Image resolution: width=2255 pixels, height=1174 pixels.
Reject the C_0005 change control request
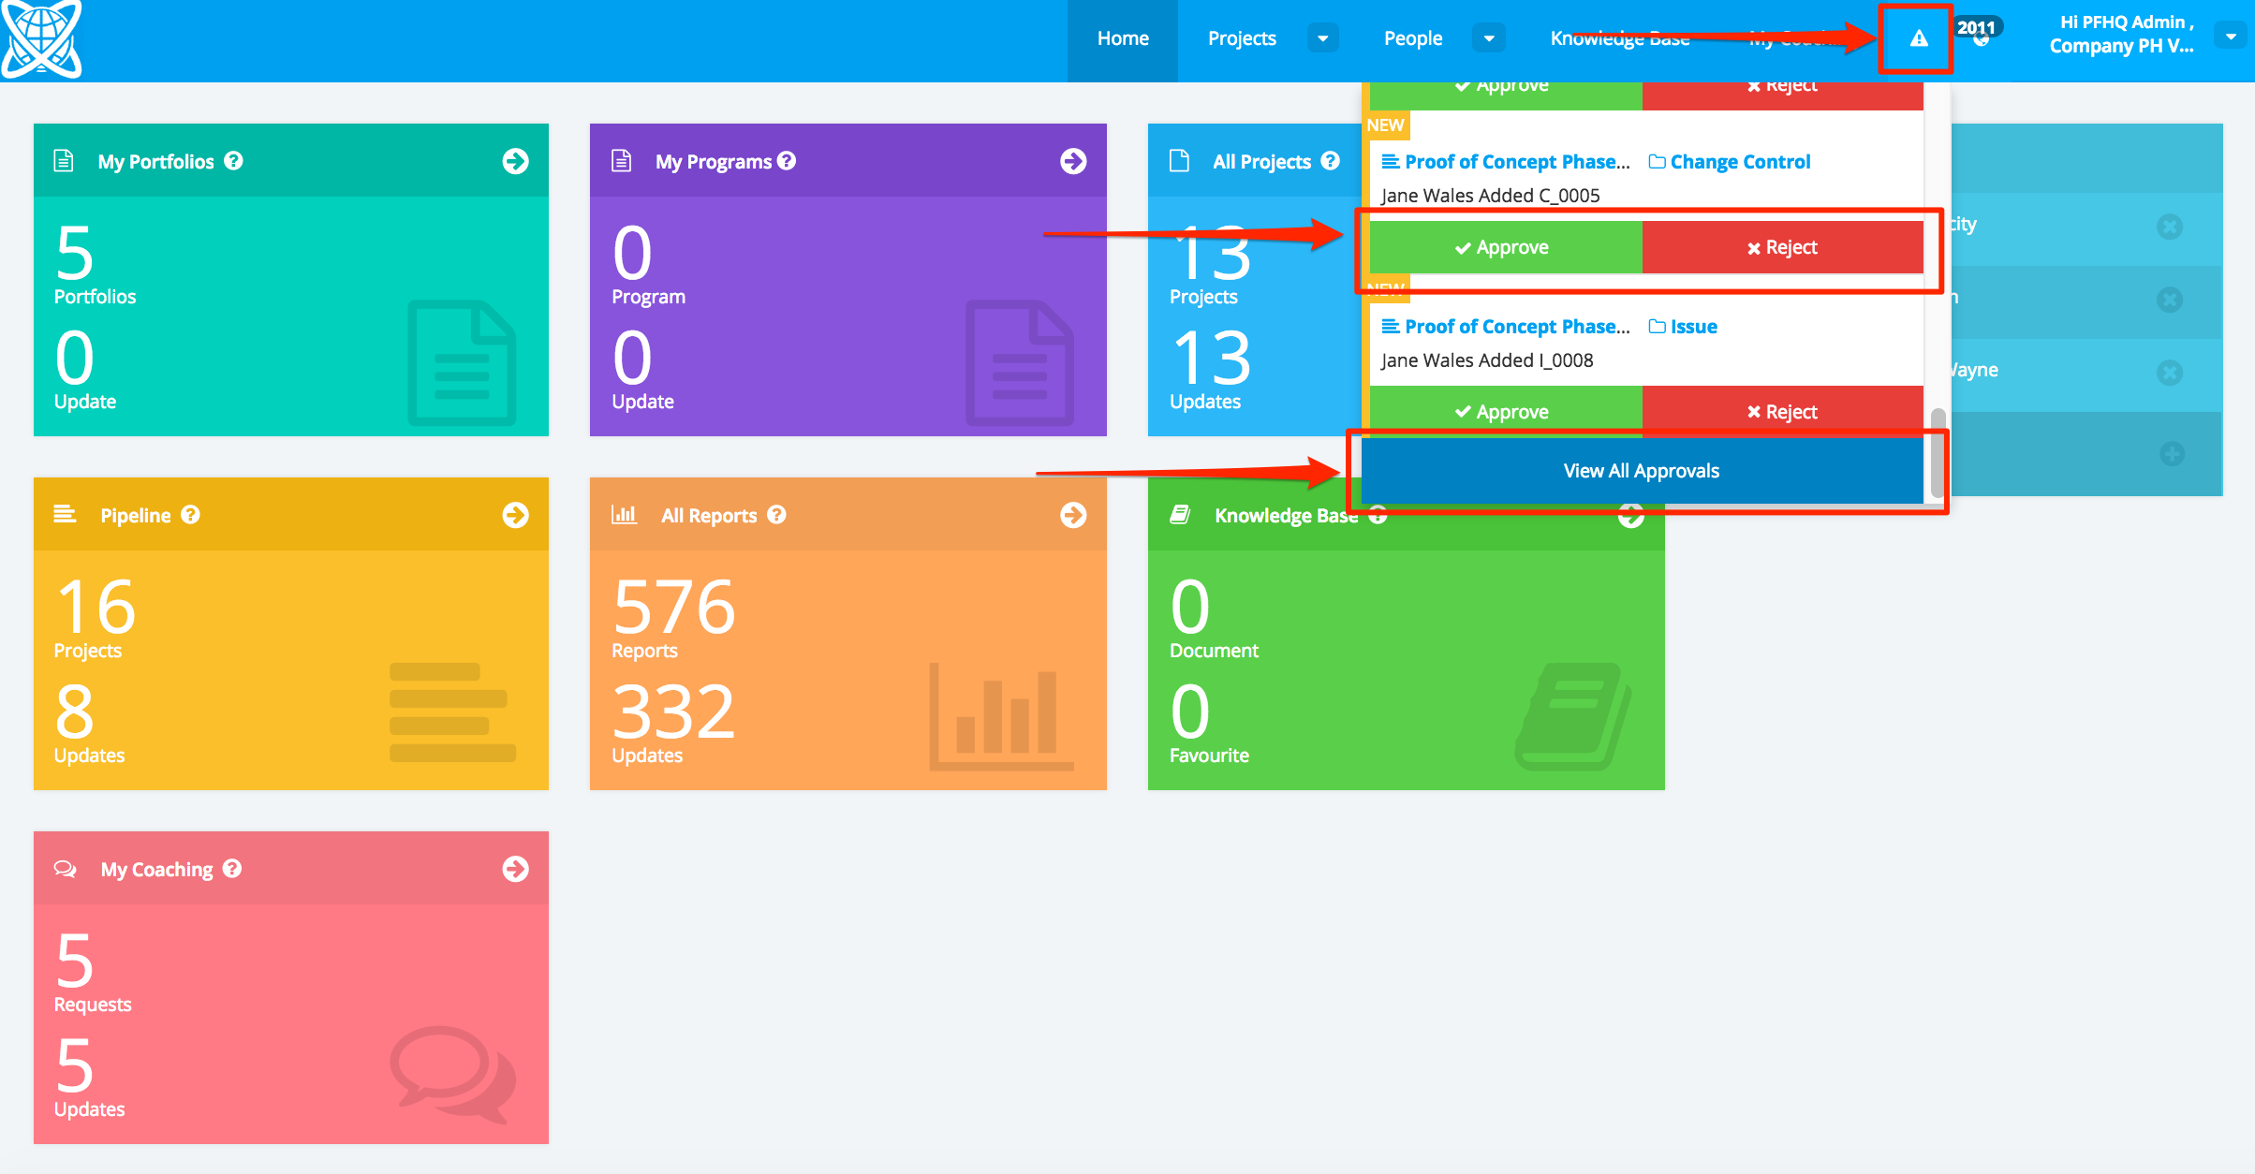pyautogui.click(x=1782, y=247)
